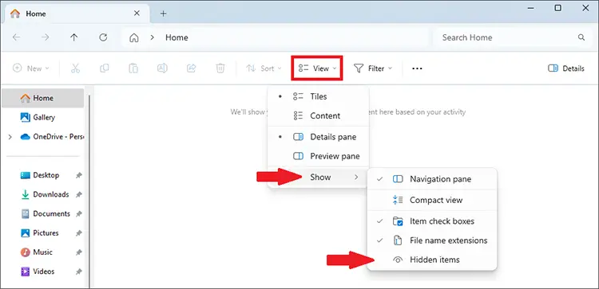This screenshot has height=289, width=599.
Task: Toggle Navigation pane in Show submenu
Action: pyautogui.click(x=432, y=179)
